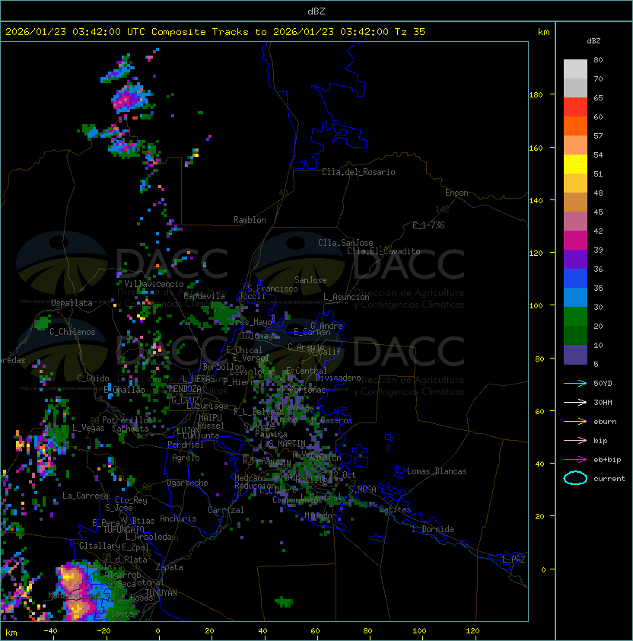
Task: Click the cyan 'current' ellipse symbol
Action: tap(575, 478)
